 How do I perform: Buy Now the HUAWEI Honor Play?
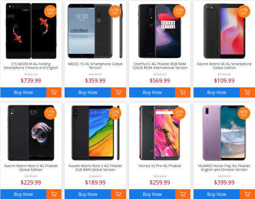coord(217,194)
